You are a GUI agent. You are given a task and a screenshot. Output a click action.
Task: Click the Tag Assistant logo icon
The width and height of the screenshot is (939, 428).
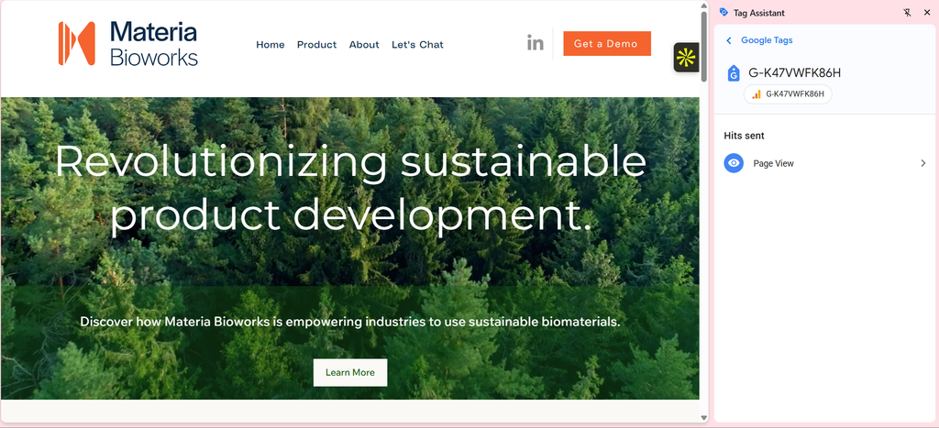pyautogui.click(x=724, y=12)
